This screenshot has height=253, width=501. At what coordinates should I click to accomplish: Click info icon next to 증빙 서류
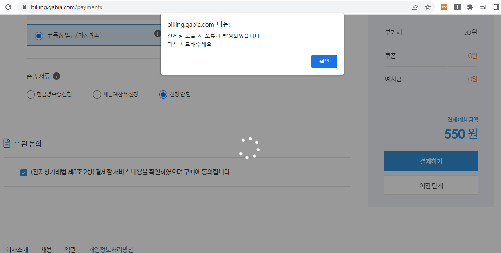pos(56,76)
